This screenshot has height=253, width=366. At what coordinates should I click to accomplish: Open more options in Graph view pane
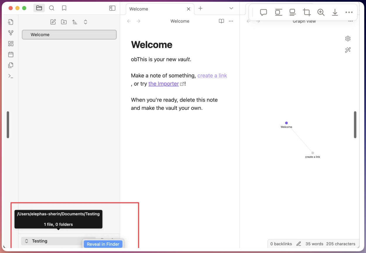[x=350, y=21]
